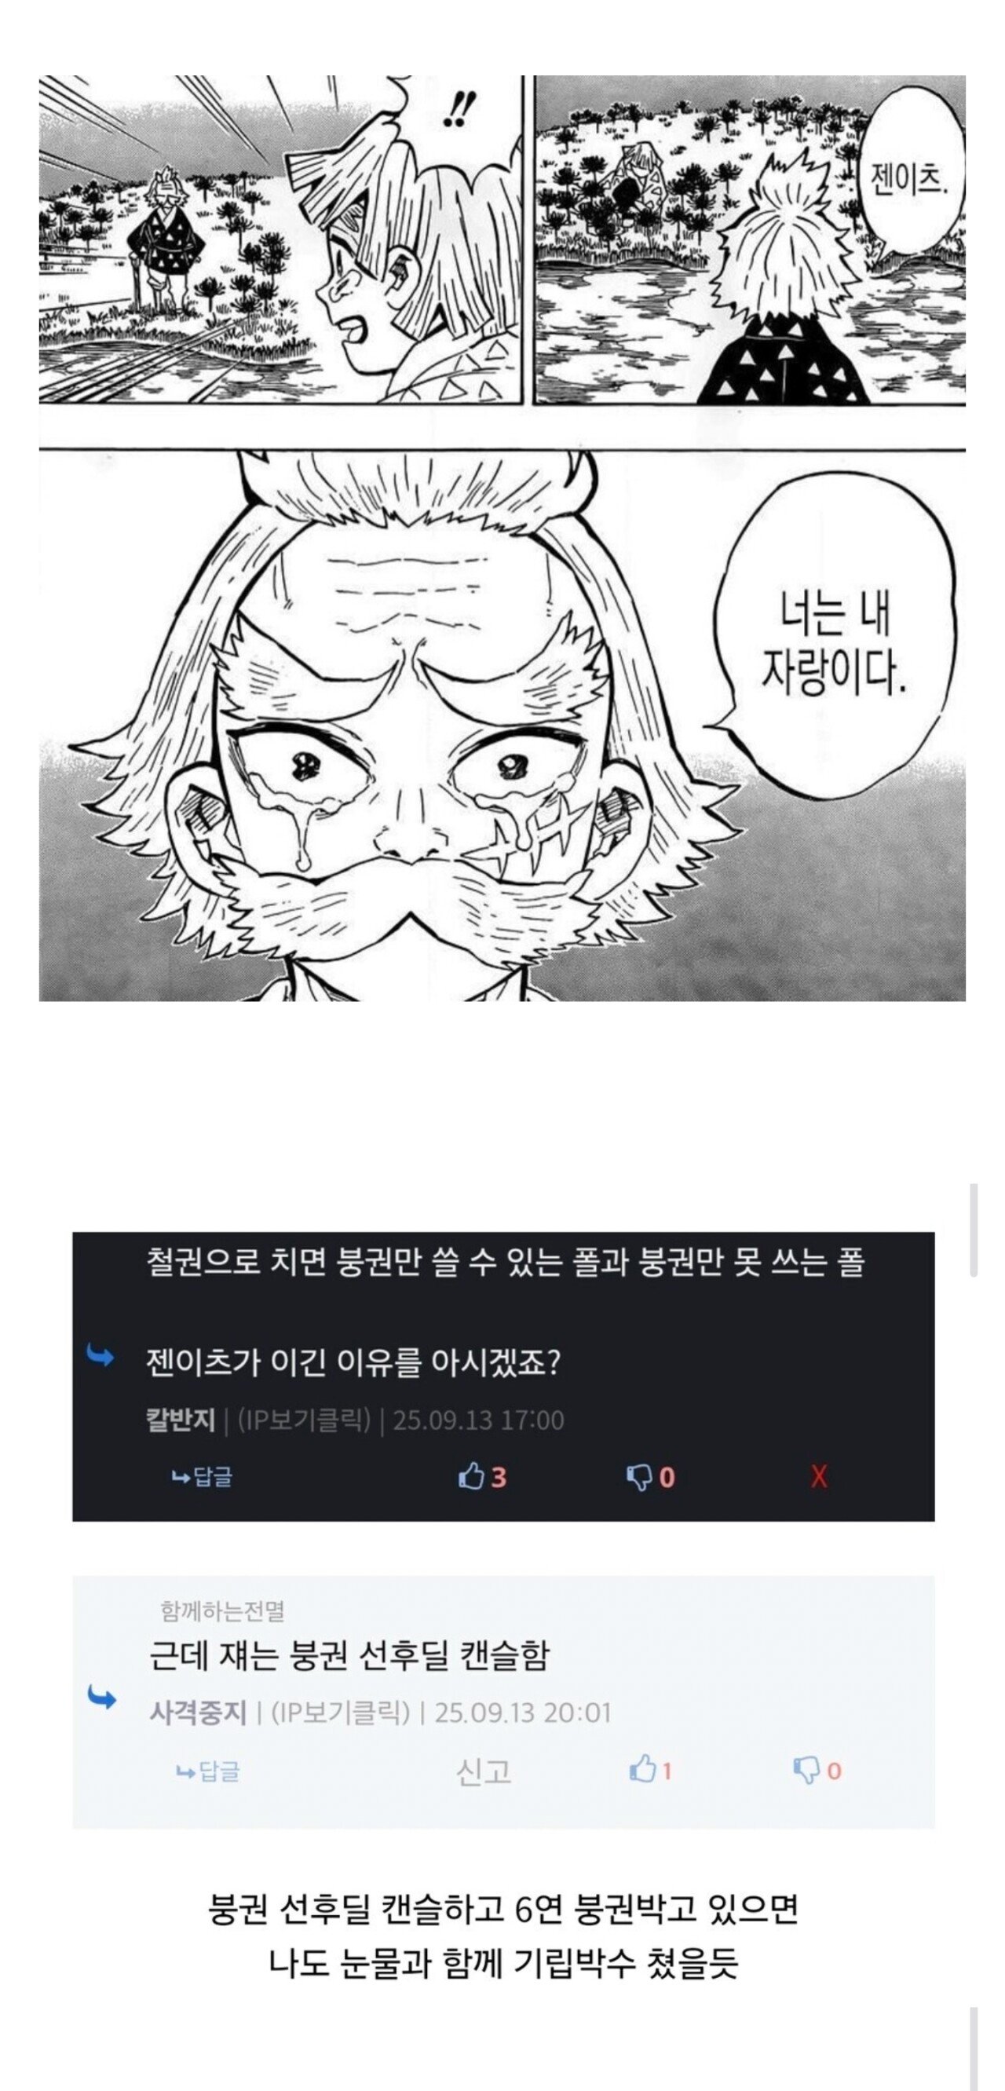Click thumbs-down icon on 사격중지's comment
The height and width of the screenshot is (2091, 1005).
click(x=806, y=1771)
